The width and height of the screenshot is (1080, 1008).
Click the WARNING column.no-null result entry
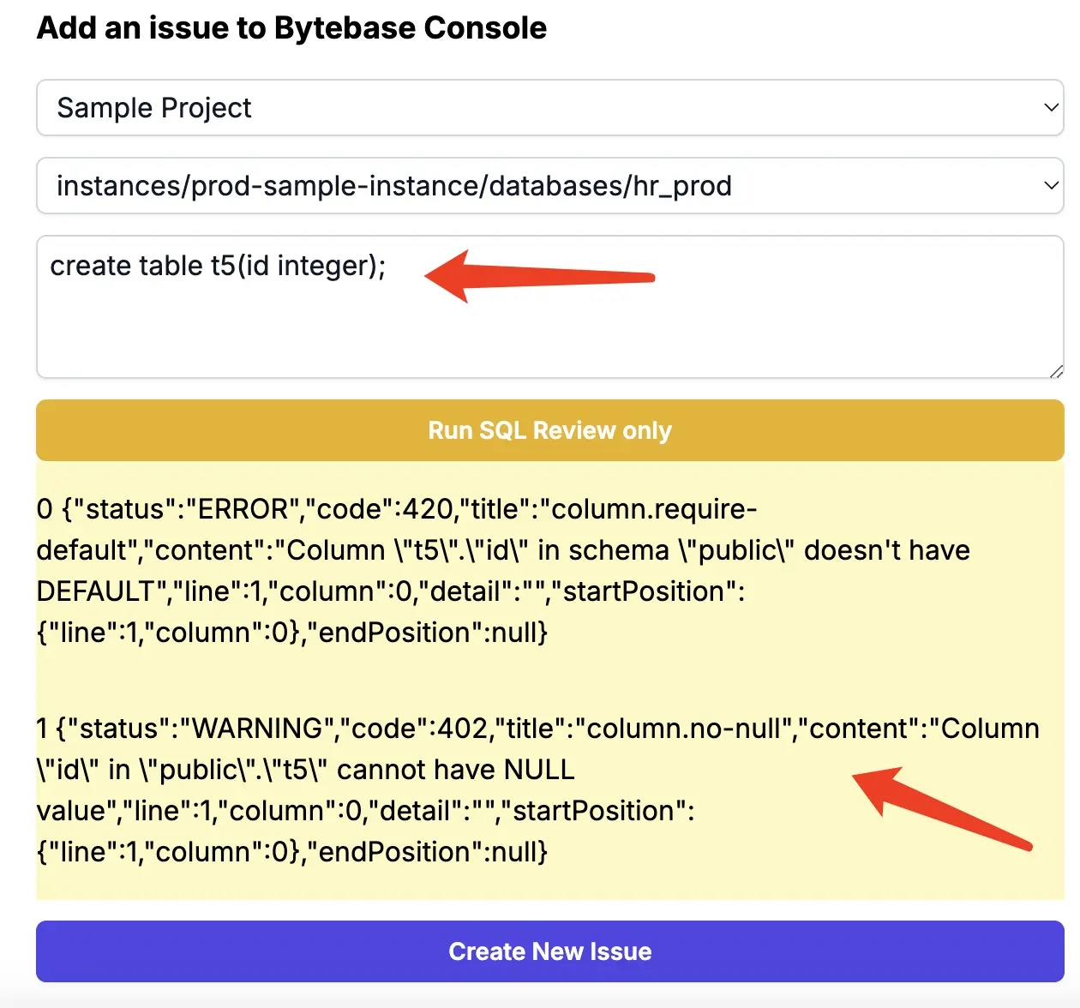click(x=537, y=790)
